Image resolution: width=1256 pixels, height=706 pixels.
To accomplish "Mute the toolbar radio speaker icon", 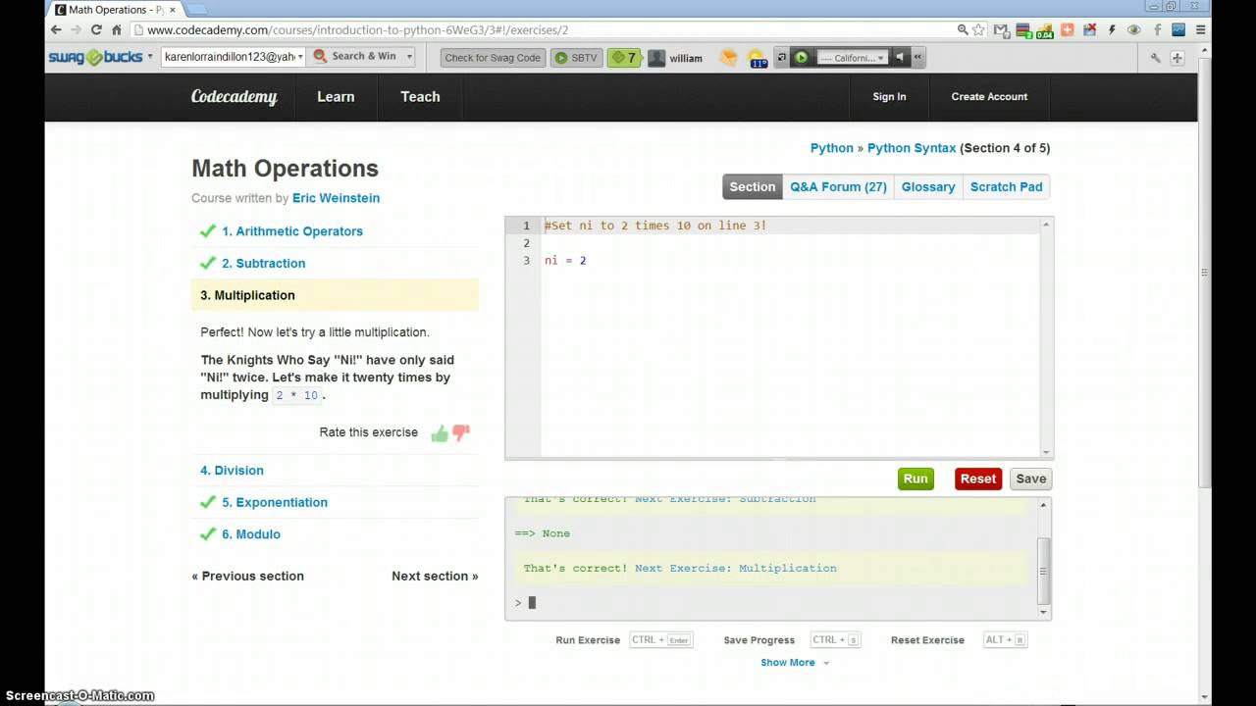I will click(x=900, y=58).
